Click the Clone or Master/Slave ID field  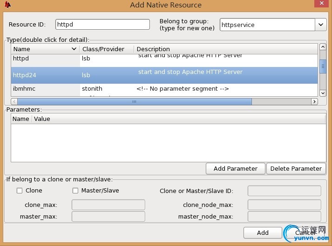point(285,191)
